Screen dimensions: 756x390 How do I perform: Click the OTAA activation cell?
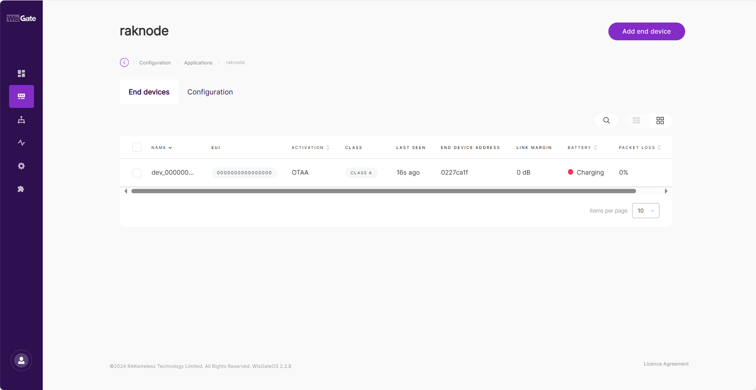point(300,172)
